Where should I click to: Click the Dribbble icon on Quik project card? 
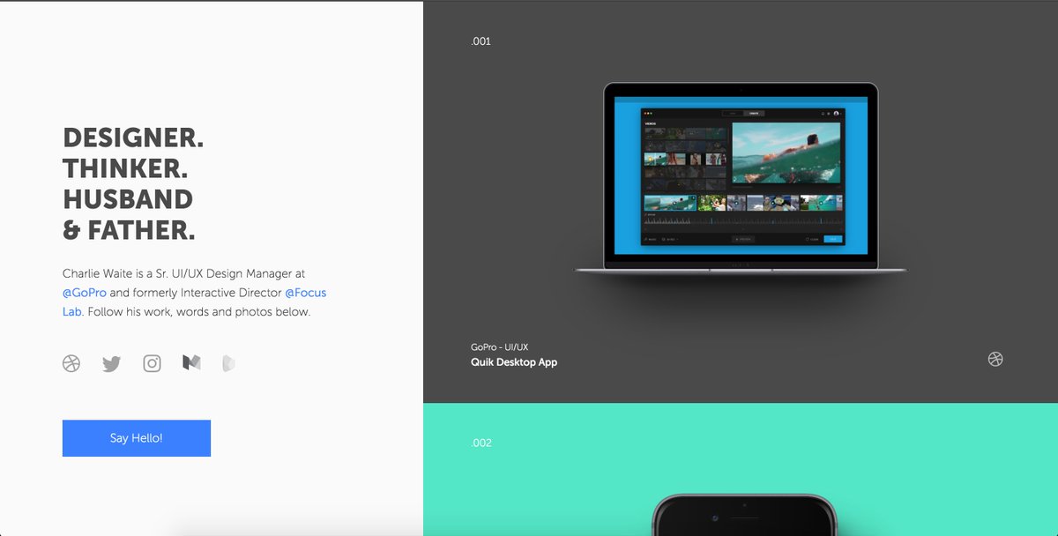click(995, 359)
